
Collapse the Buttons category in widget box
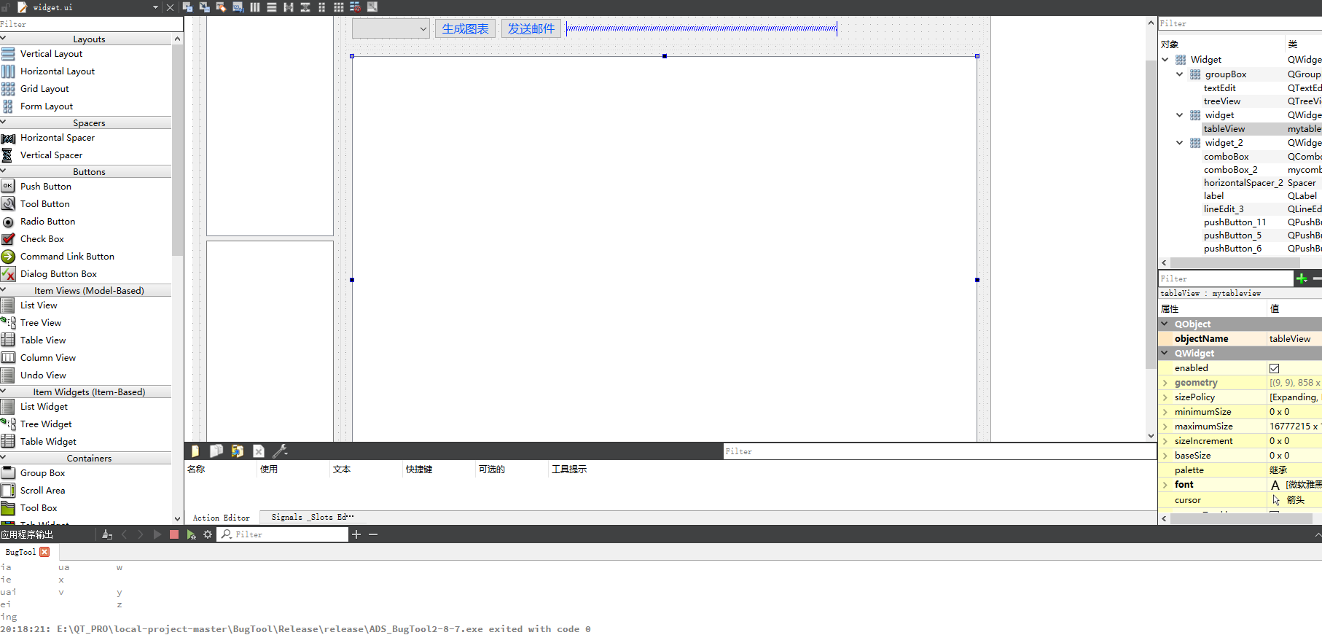point(4,171)
